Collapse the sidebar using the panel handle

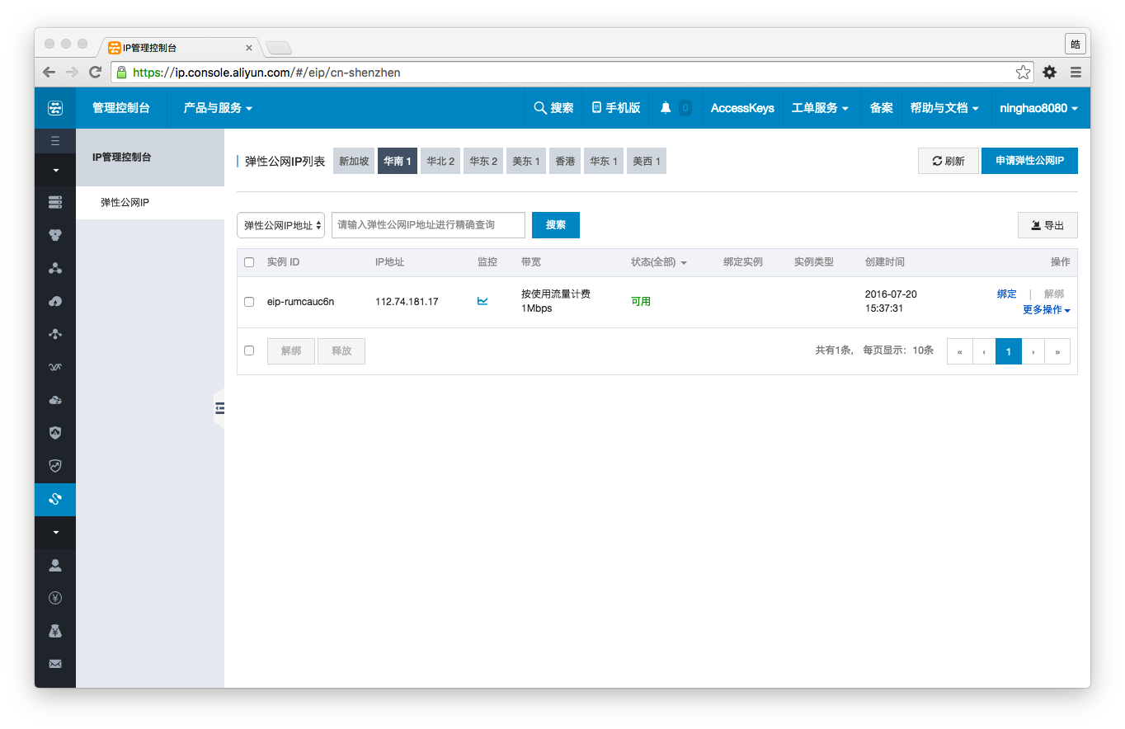pos(219,407)
